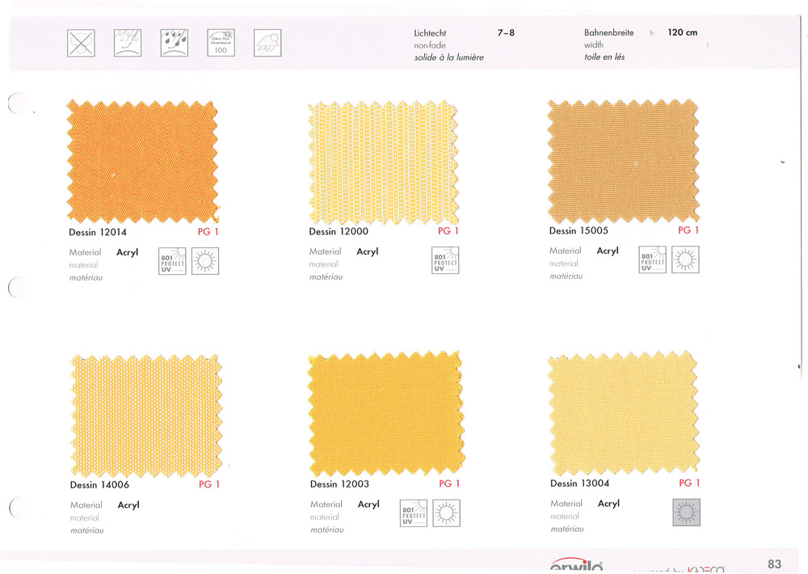
Task: Click sun icon under Dessin 12003
Action: tap(446, 513)
